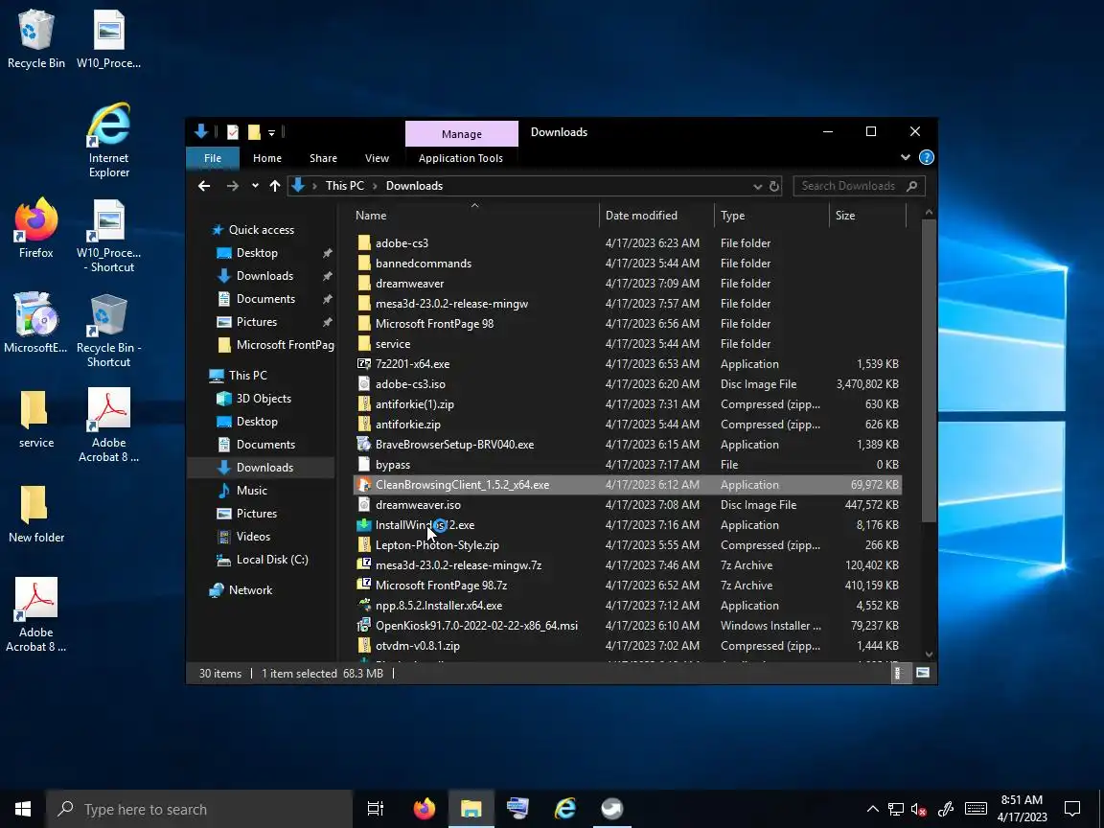Sort by the Size column header
This screenshot has height=828, width=1104.
point(868,216)
